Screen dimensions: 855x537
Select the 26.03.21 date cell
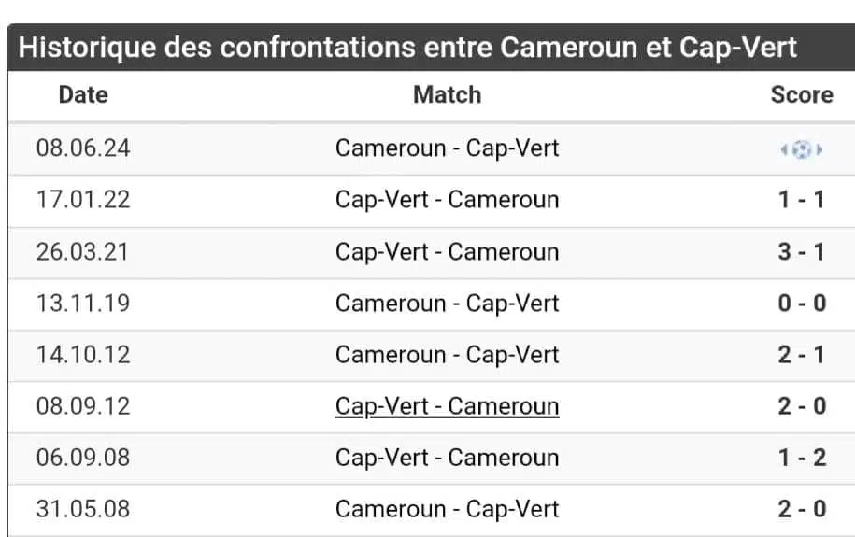83,252
